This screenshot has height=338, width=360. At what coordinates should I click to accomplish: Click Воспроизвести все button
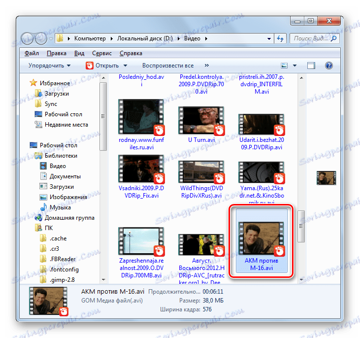168,66
